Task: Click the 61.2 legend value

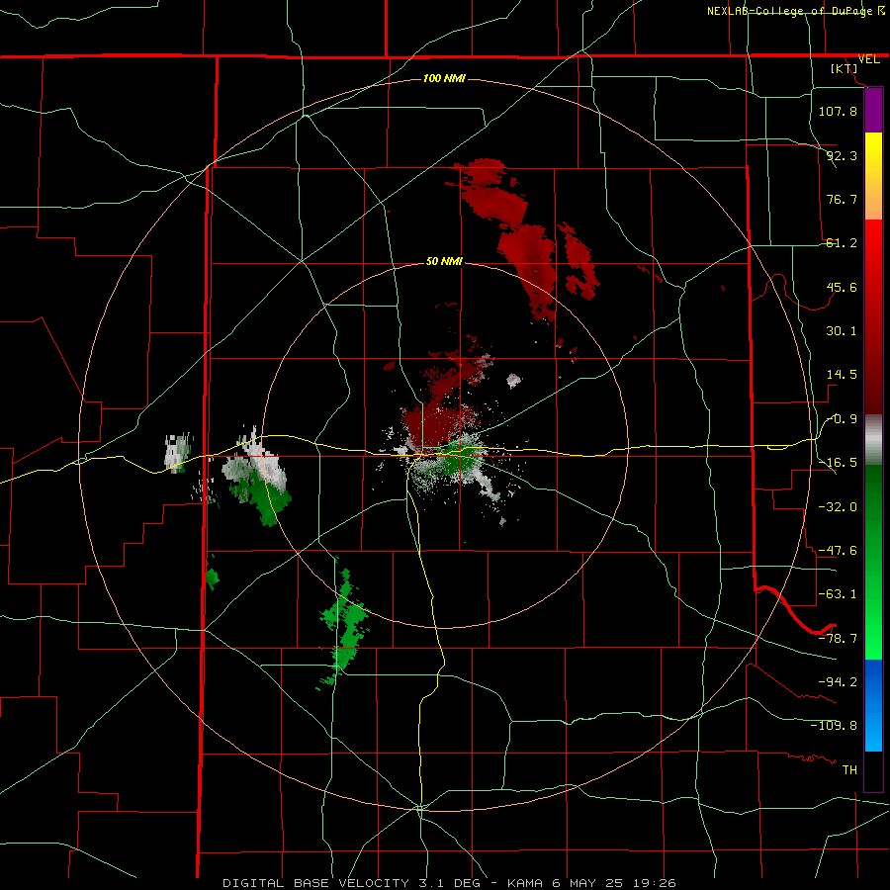Action: click(x=842, y=243)
